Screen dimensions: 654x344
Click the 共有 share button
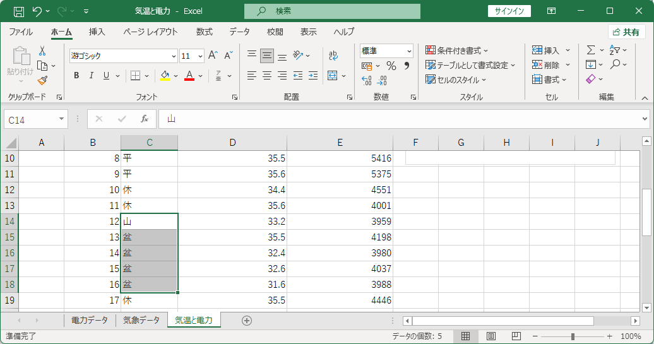click(x=626, y=32)
